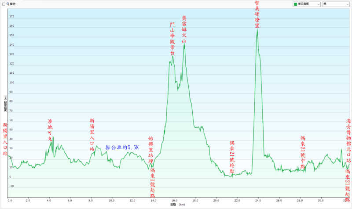Open the 無 secondary series dropdown
The height and width of the screenshot is (209, 352).
pyautogui.click(x=336, y=4)
